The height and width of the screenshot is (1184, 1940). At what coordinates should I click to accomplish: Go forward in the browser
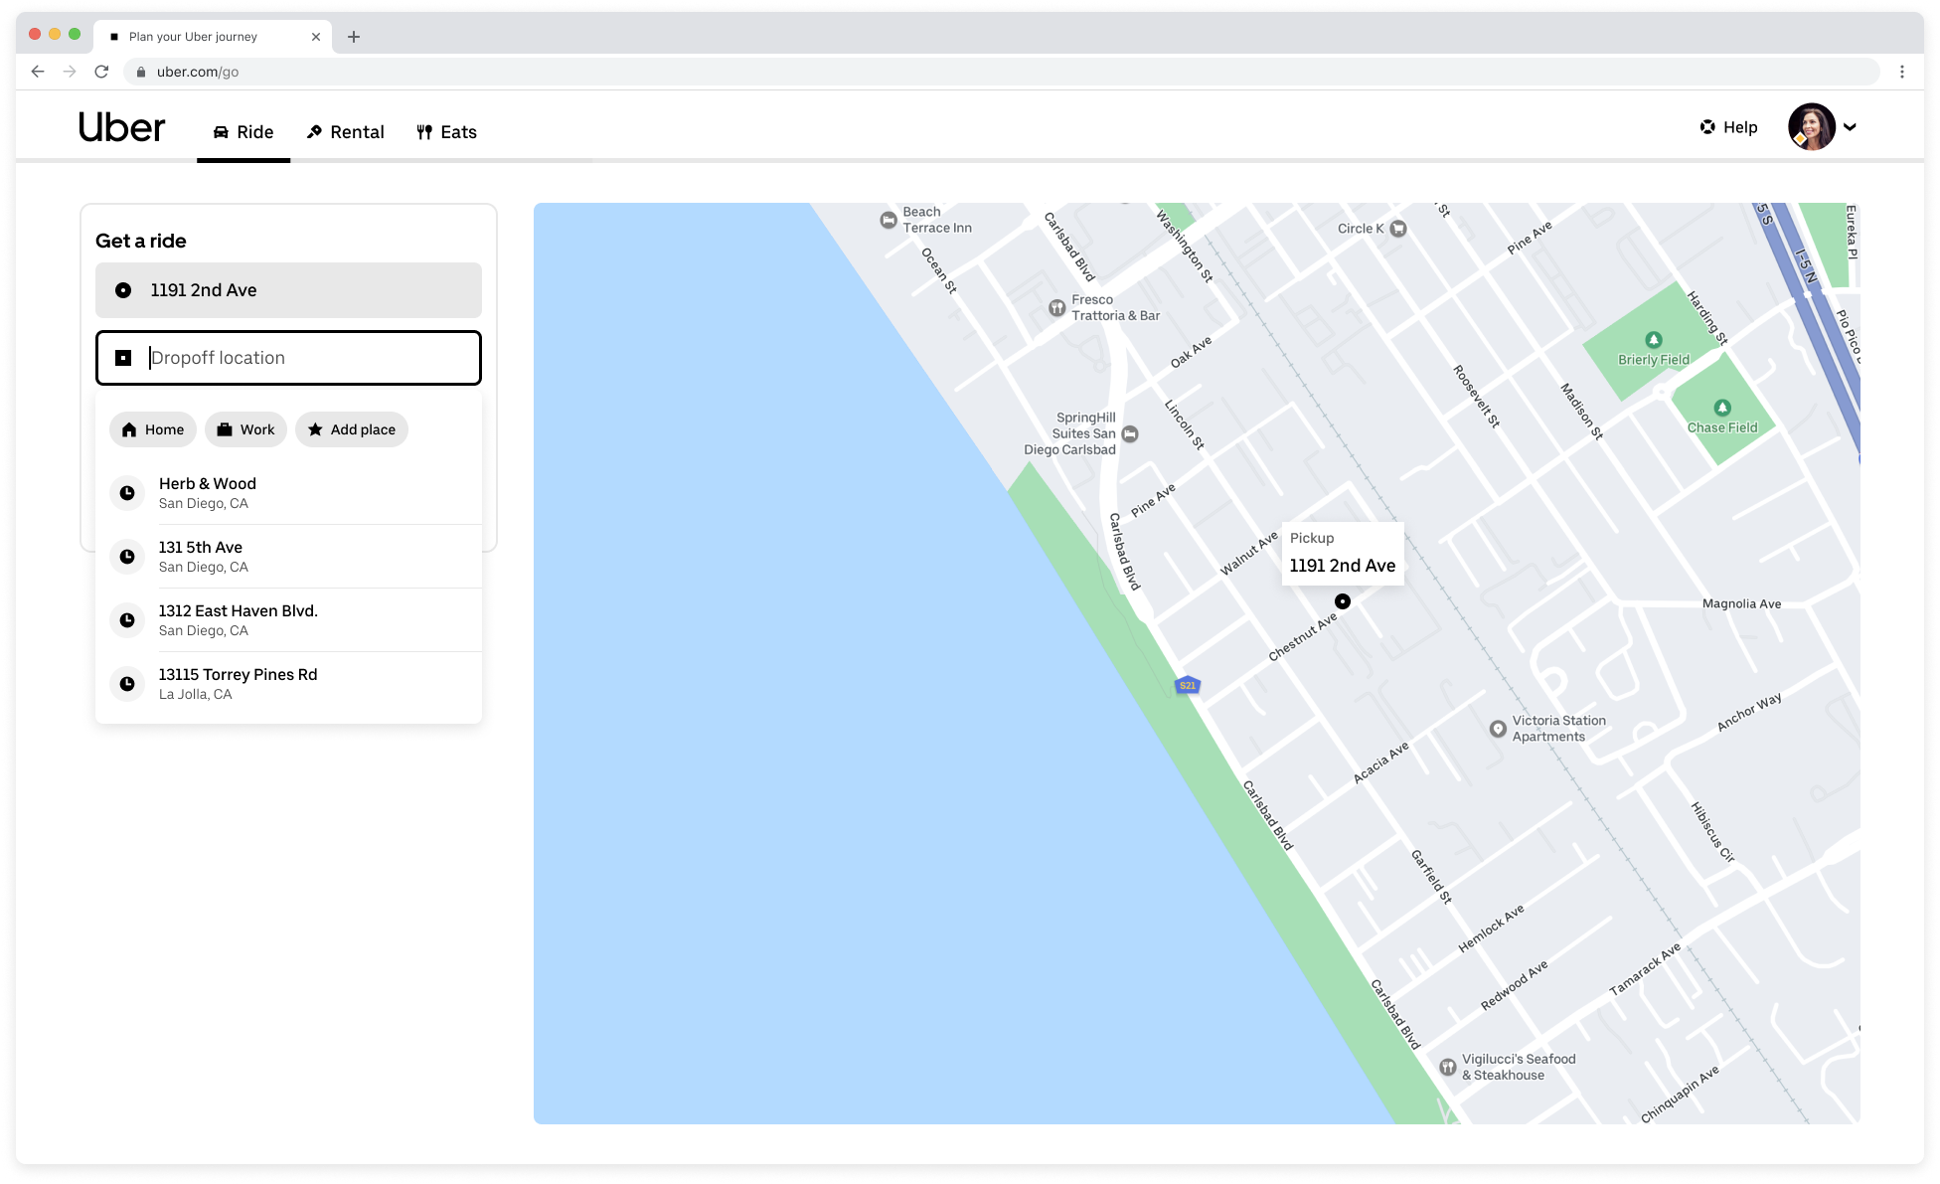click(x=70, y=72)
